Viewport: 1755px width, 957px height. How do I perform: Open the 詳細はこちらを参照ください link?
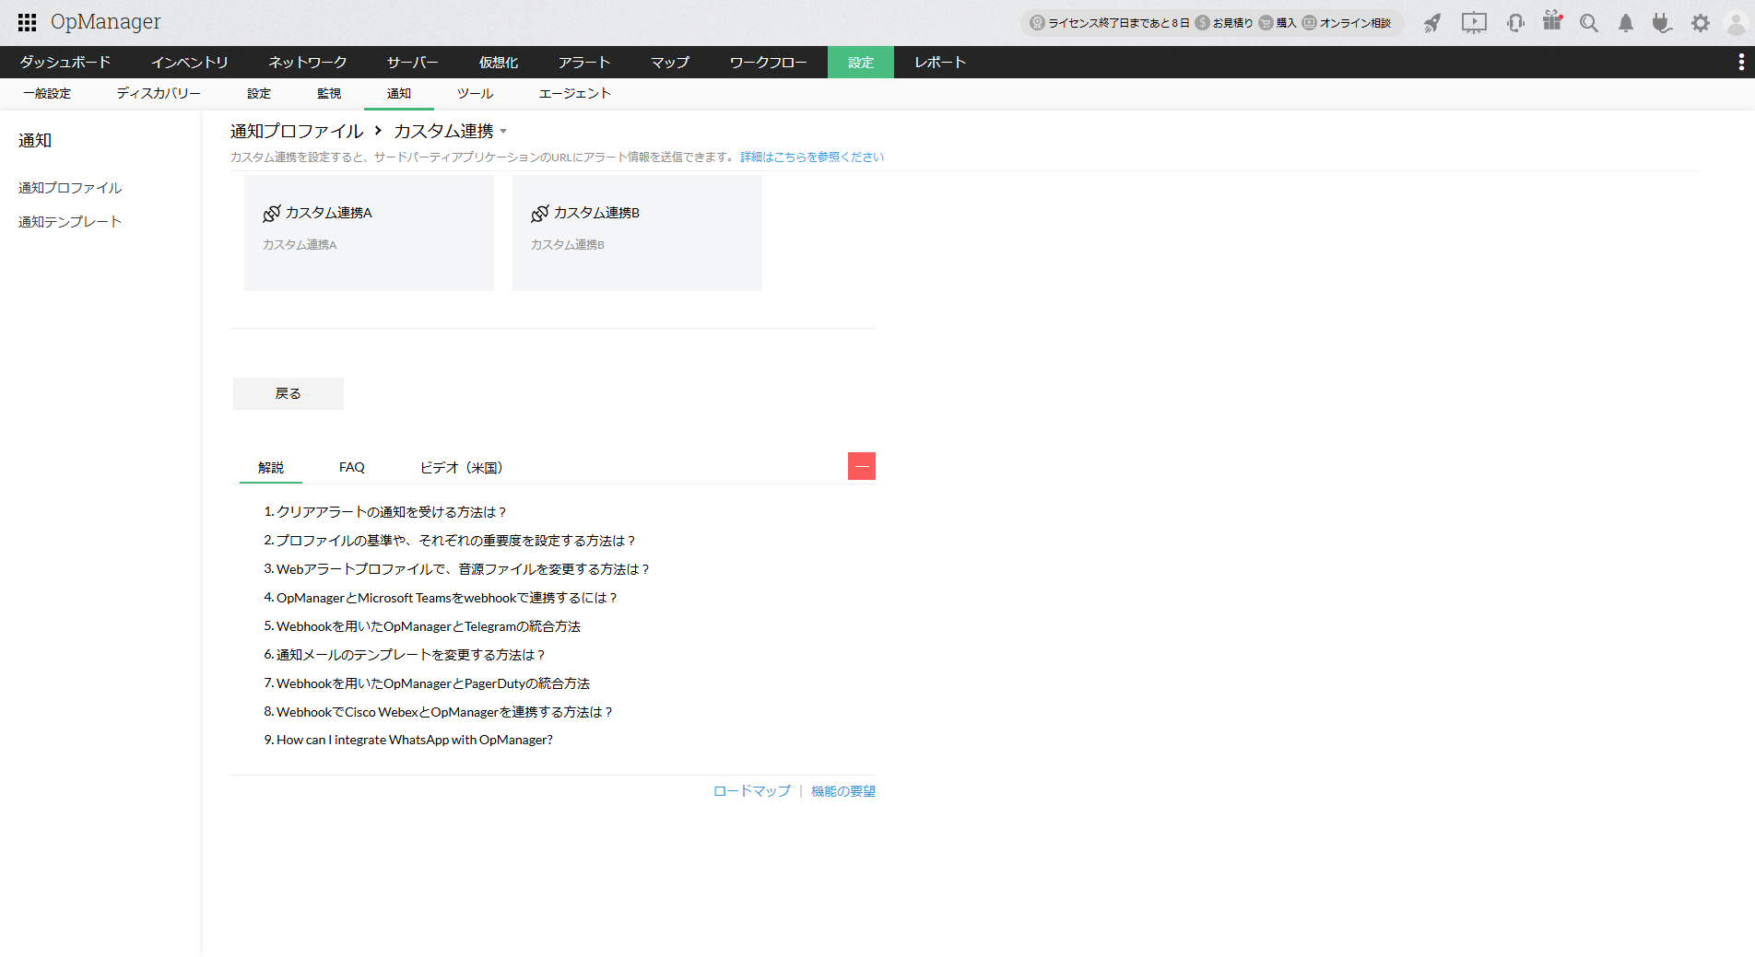812,158
